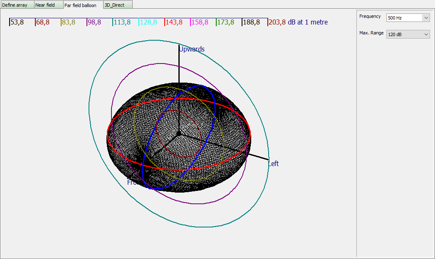Click the 173,8 legend value
This screenshot has width=435, height=259.
click(225, 22)
